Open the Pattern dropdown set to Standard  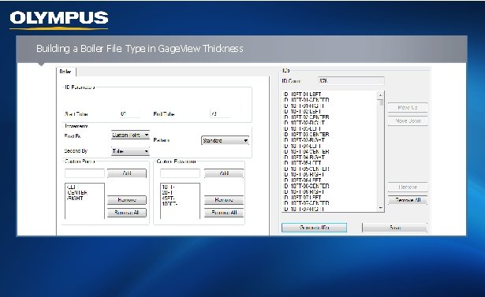[225, 140]
